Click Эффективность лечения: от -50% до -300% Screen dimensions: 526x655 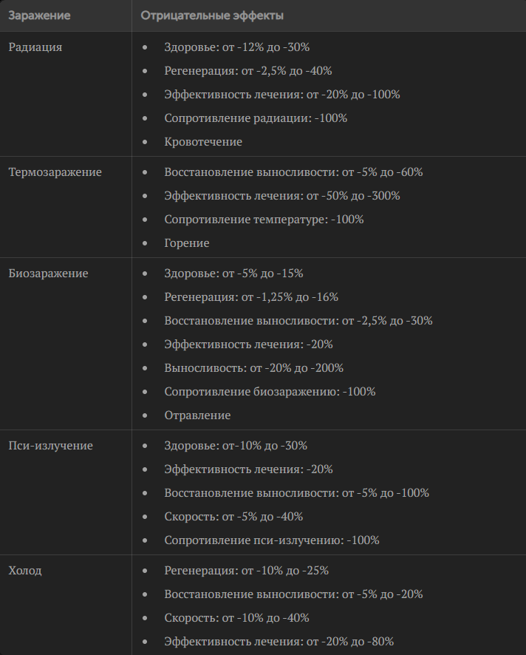pos(282,195)
